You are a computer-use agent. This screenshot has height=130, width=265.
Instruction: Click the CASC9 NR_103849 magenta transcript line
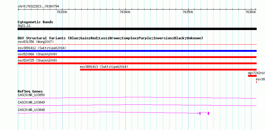tap(137, 105)
